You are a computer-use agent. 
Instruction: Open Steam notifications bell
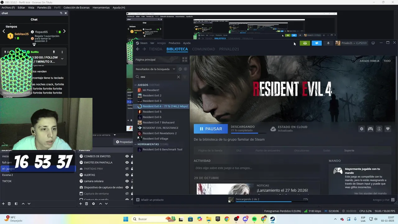click(328, 43)
